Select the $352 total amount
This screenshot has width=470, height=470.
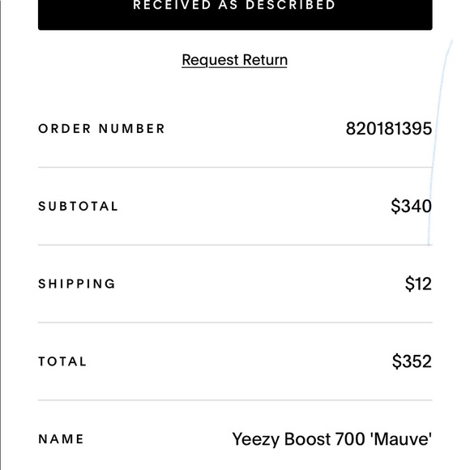tap(412, 361)
